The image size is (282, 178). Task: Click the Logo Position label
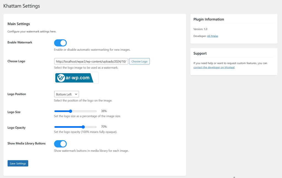[17, 94]
